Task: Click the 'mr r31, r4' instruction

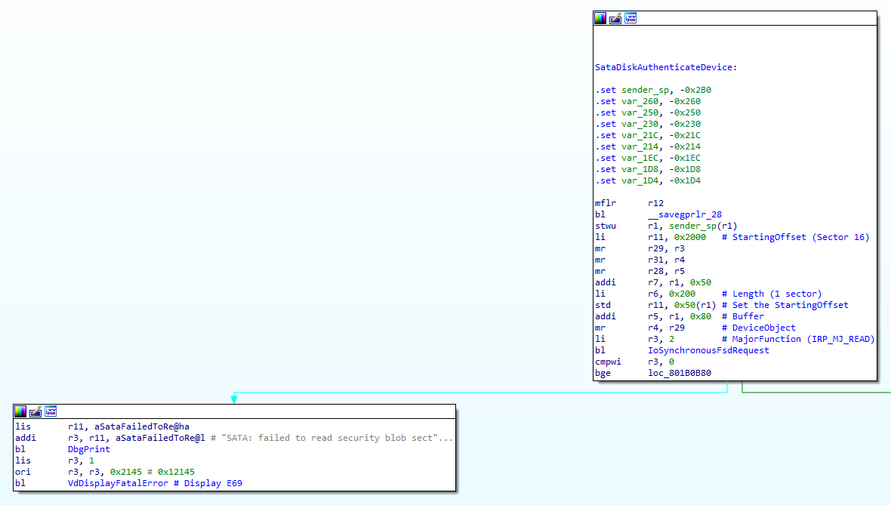Action: [x=640, y=260]
